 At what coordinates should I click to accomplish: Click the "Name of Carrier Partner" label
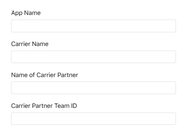45,75
